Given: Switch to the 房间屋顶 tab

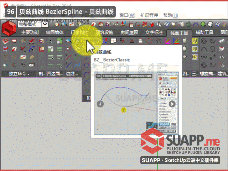Looking at the screenshot, I should 129,32.
